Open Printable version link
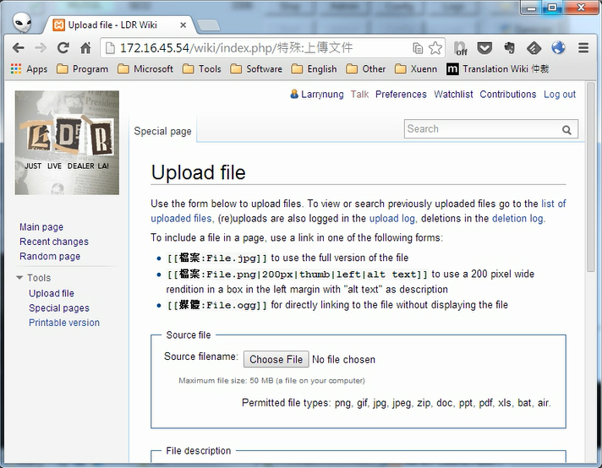602x468 pixels. (x=64, y=323)
